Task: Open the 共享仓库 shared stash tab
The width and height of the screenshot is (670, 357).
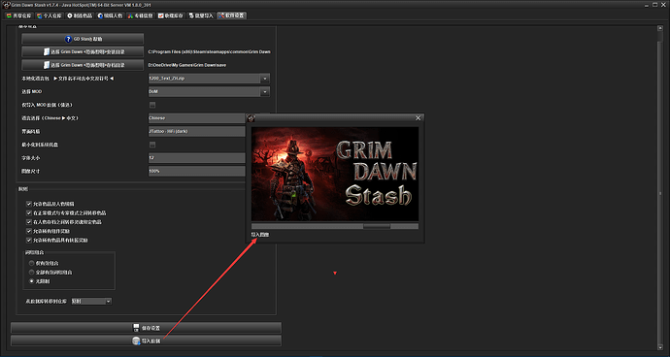Action: pos(19,16)
